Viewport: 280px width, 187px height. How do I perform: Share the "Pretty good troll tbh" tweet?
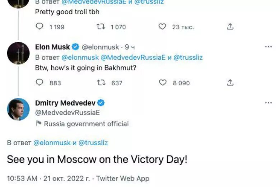click(x=230, y=27)
